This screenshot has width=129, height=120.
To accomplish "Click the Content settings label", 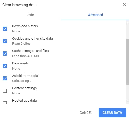I will (x=24, y=88).
